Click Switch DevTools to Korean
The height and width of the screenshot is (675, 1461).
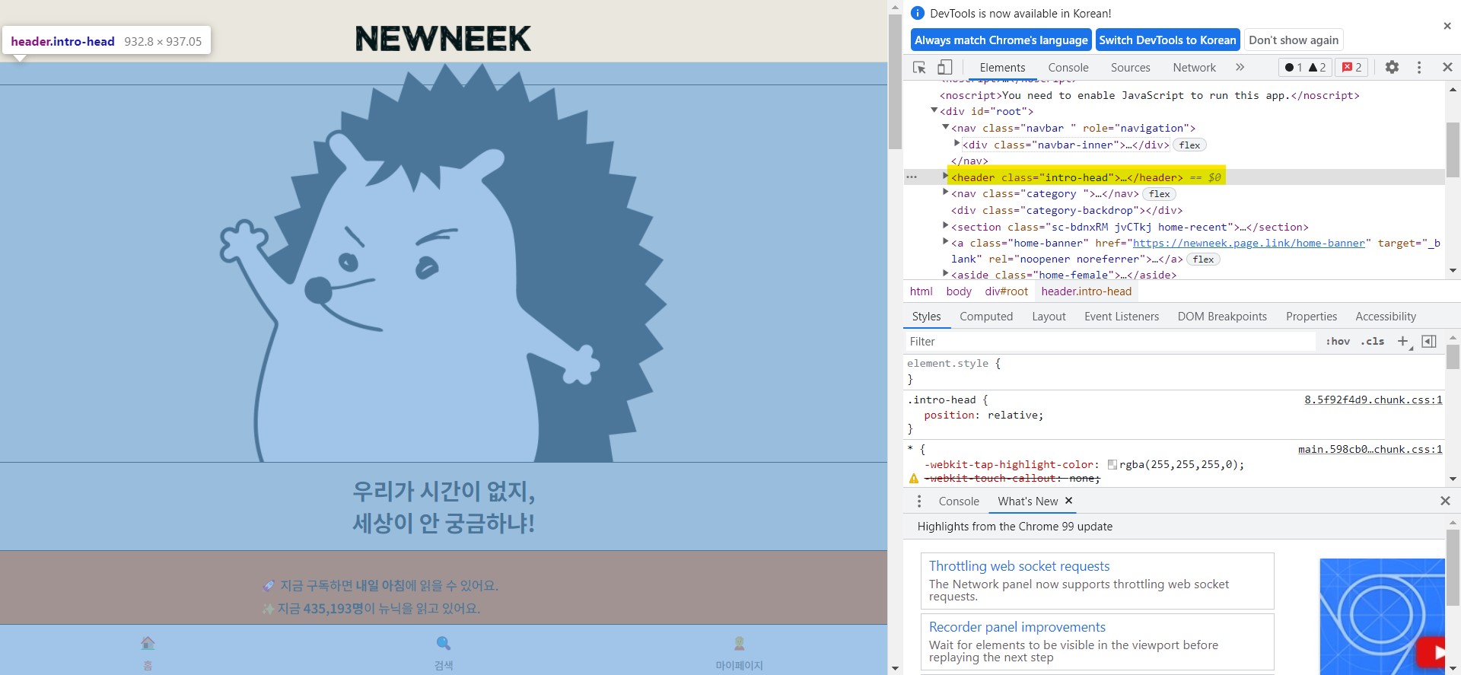click(1167, 40)
